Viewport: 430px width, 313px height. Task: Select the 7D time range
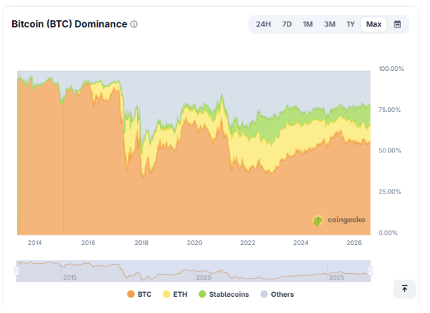click(287, 24)
